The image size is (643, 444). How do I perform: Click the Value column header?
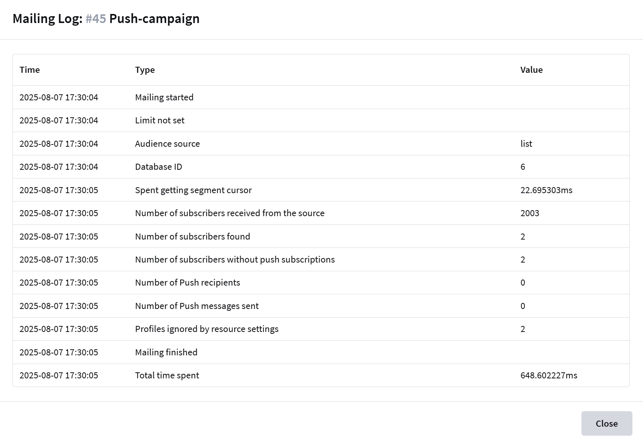click(531, 70)
